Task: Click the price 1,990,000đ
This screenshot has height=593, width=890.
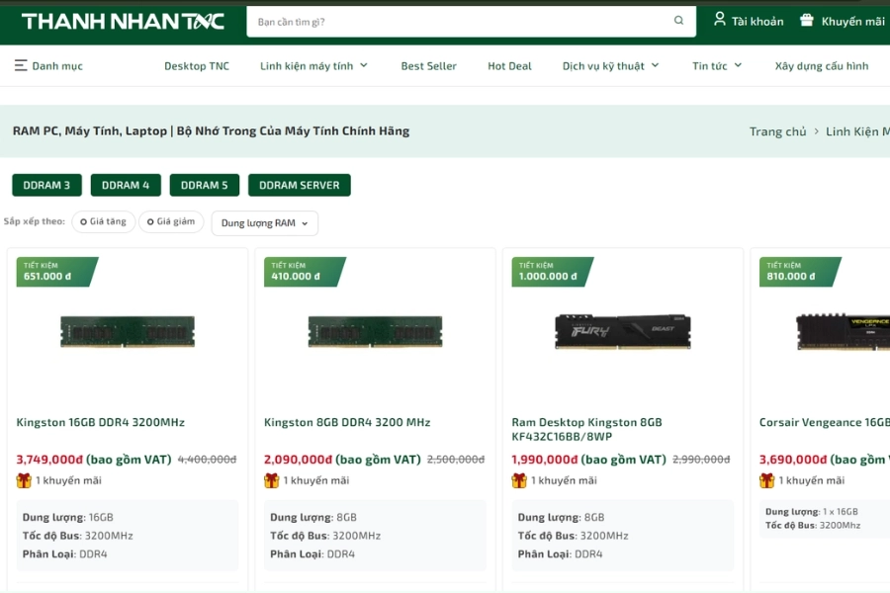Action: click(545, 459)
